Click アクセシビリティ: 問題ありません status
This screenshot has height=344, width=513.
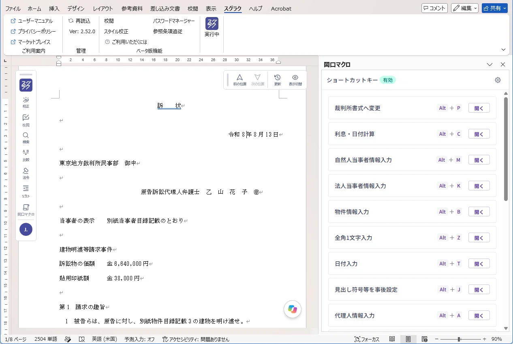(196, 339)
